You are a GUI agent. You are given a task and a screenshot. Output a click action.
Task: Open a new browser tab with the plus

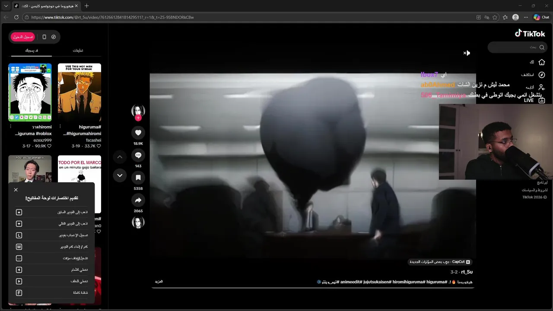click(86, 6)
